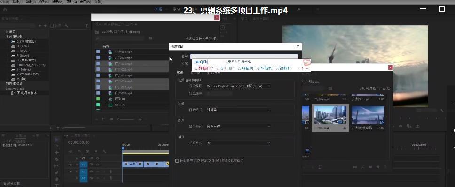The height and width of the screenshot is (187, 455).
Task: Select the Track Select Forward tool
Action: (x=57, y=146)
